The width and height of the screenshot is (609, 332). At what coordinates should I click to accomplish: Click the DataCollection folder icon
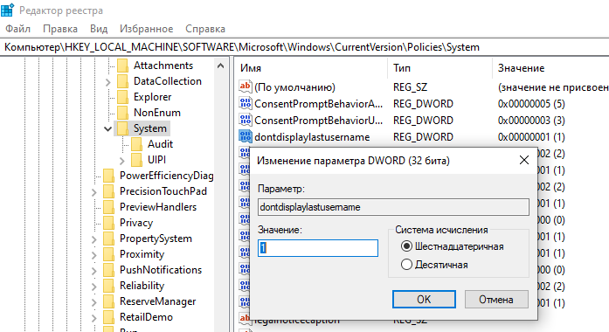tap(122, 81)
